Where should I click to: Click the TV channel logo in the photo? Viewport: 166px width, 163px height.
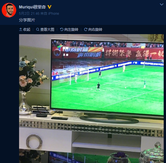[58, 51]
